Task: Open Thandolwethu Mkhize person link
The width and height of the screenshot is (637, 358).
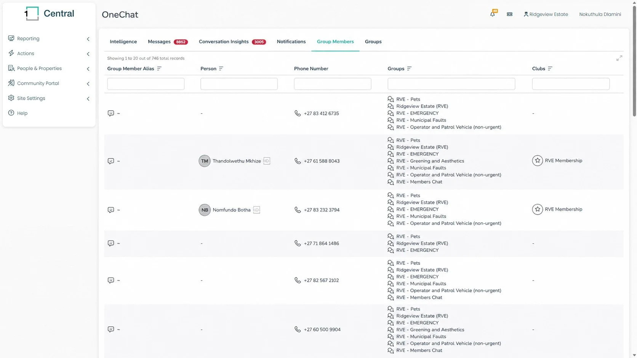Action: [237, 161]
